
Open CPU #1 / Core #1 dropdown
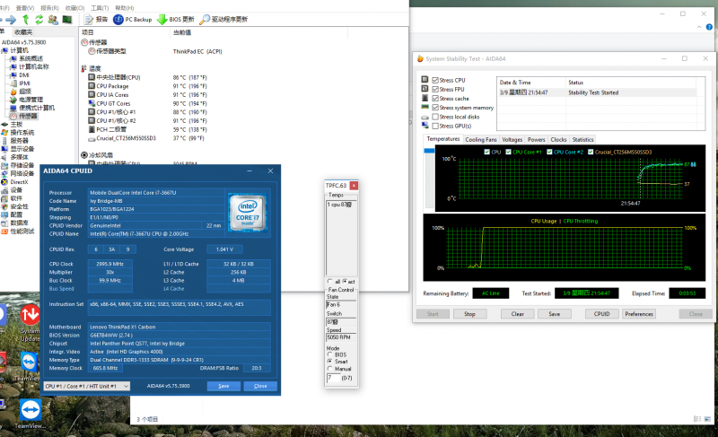coord(86,386)
